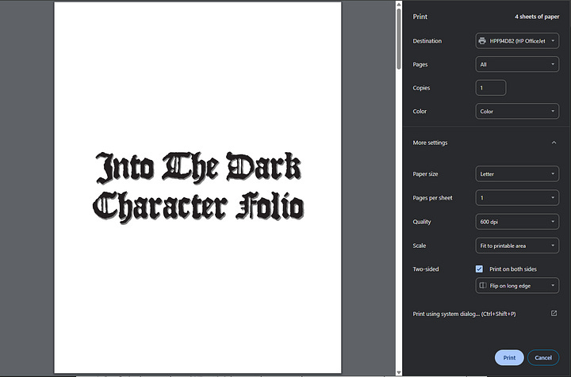Click the 'Paper size' label
571x377 pixels.
coord(425,173)
